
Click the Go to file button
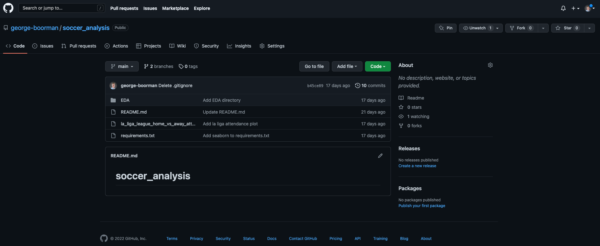click(314, 66)
